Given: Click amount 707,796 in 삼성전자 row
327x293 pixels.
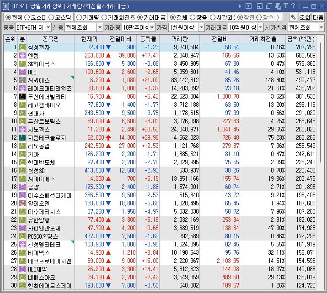Looking at the screenshot, I should pyautogui.click(x=306, y=47).
